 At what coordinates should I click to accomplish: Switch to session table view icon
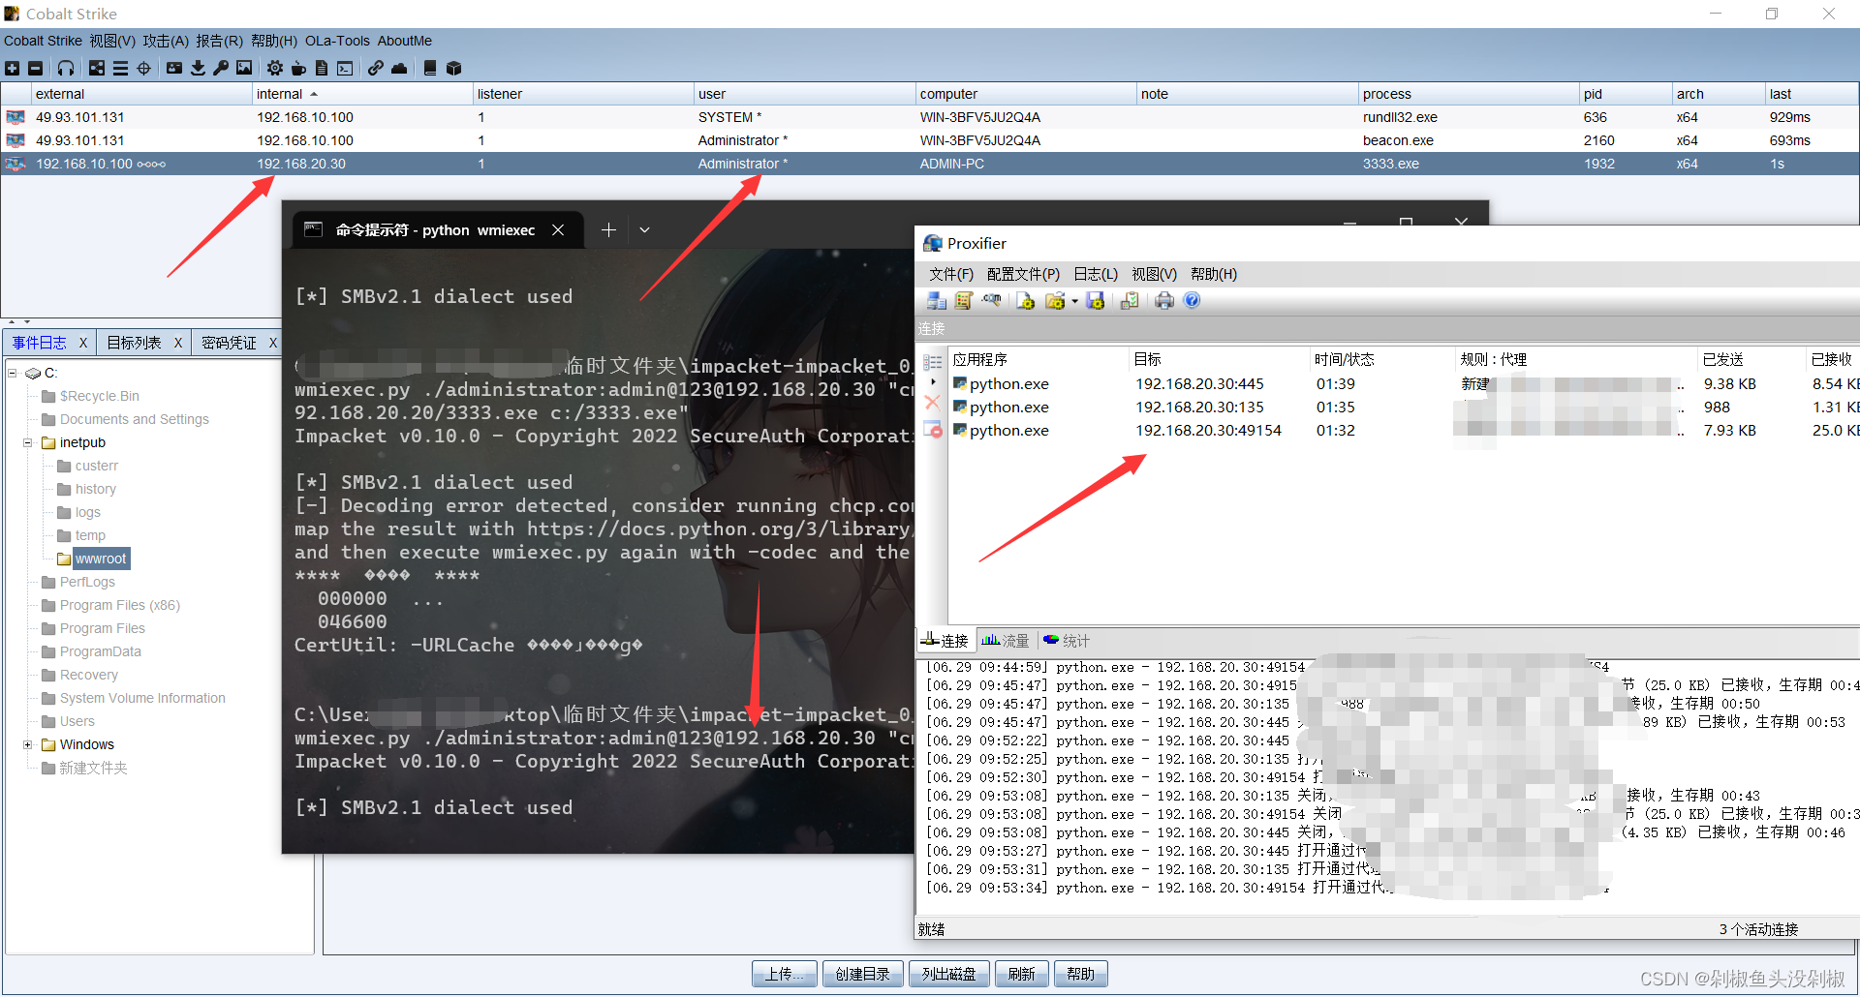[x=120, y=68]
